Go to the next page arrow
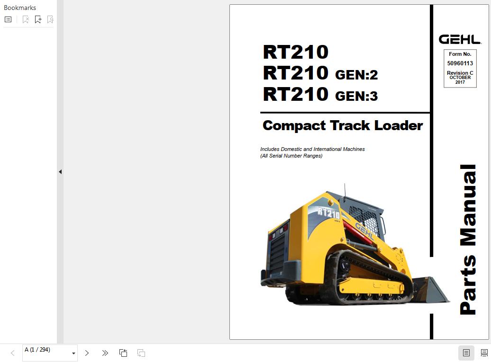 (x=87, y=353)
